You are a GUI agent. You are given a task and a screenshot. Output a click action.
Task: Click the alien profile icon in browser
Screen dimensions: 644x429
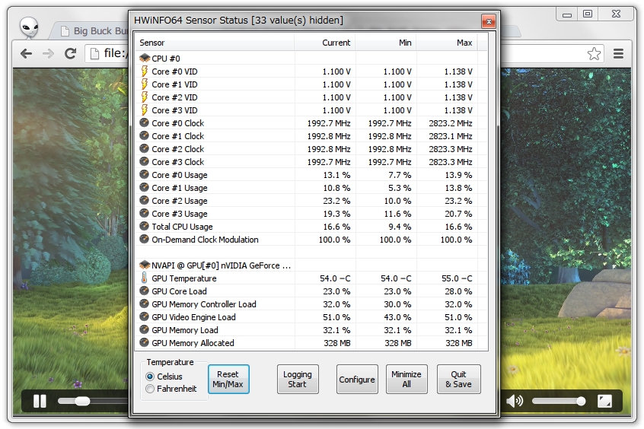coord(29,28)
